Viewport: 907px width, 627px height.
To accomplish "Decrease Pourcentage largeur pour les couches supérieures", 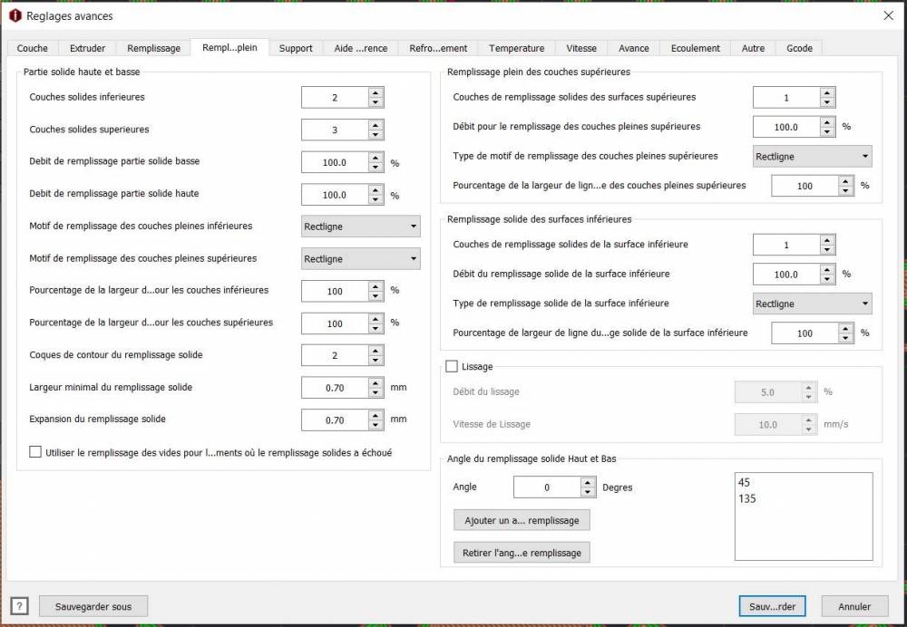I will coord(375,329).
